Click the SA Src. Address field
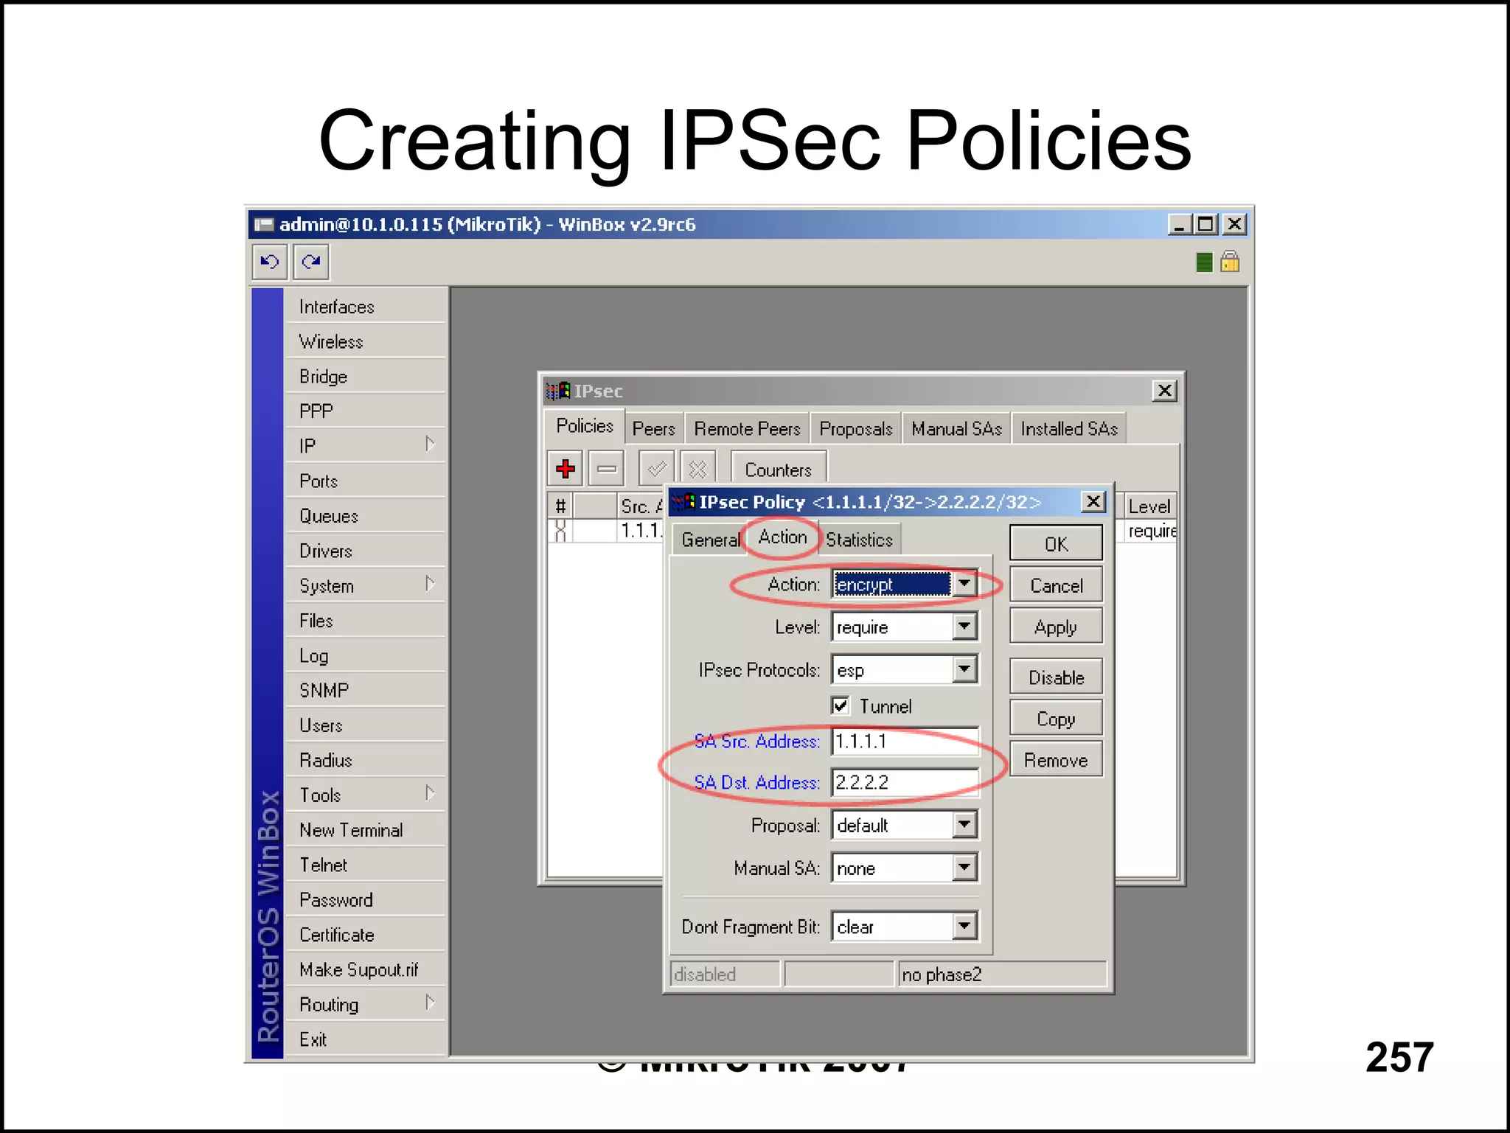Image resolution: width=1510 pixels, height=1133 pixels. tap(905, 741)
